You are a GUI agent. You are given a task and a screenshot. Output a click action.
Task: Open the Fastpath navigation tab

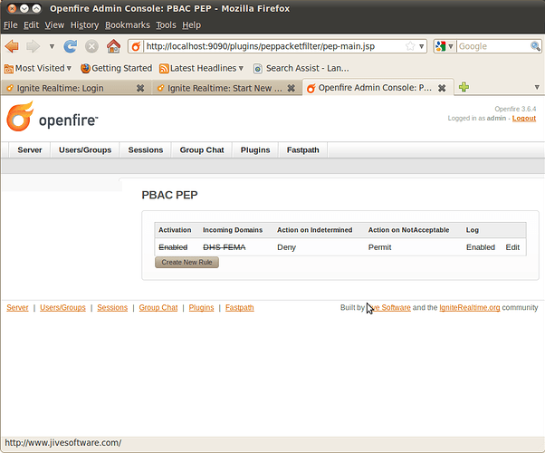[x=302, y=150]
